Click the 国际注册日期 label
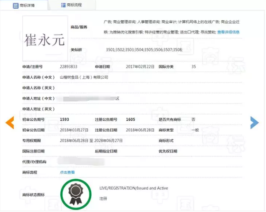The height and width of the screenshot is (212, 266). [33, 151]
